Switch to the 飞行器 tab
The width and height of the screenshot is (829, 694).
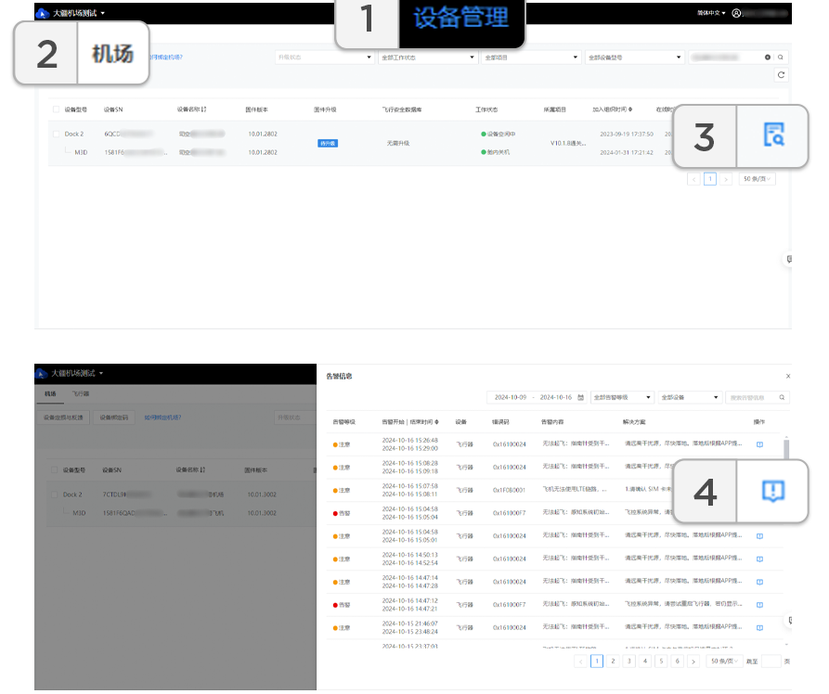81,394
